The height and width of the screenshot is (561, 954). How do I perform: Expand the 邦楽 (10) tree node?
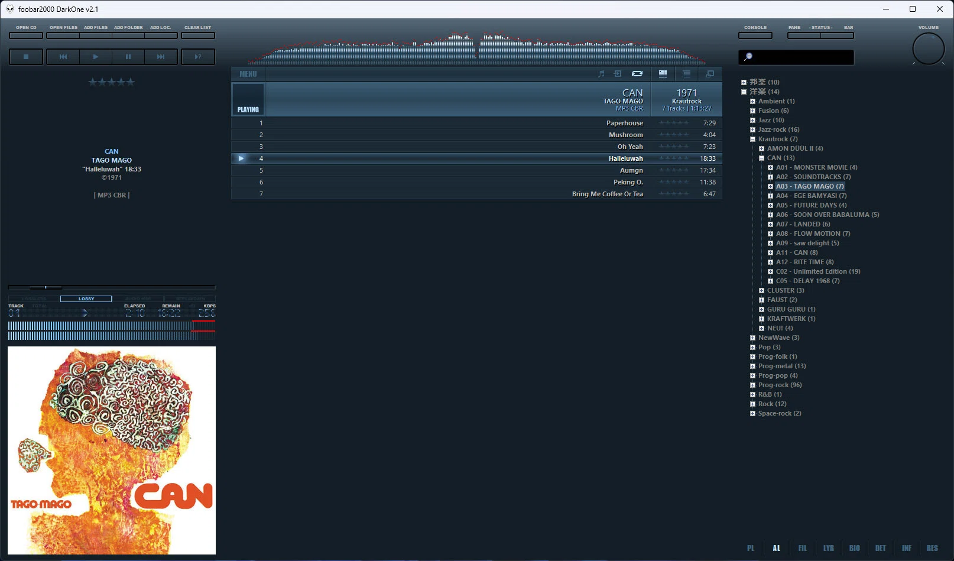[x=744, y=82]
